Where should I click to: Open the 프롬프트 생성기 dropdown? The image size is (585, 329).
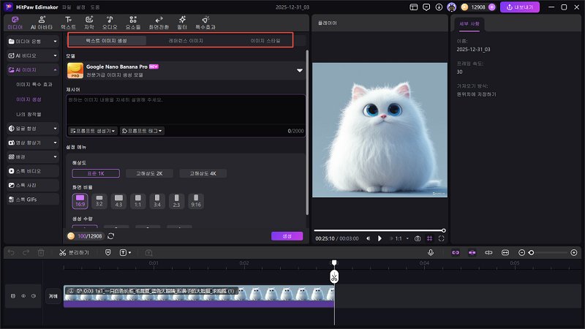(92, 131)
